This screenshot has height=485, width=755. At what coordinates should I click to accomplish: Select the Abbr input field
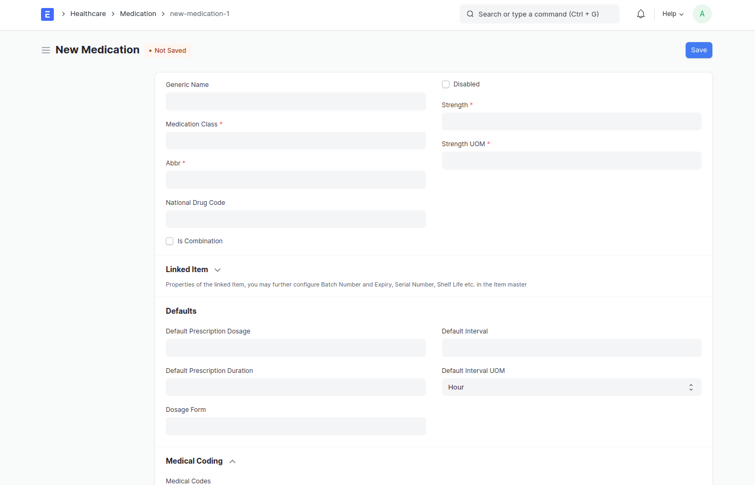(x=296, y=180)
